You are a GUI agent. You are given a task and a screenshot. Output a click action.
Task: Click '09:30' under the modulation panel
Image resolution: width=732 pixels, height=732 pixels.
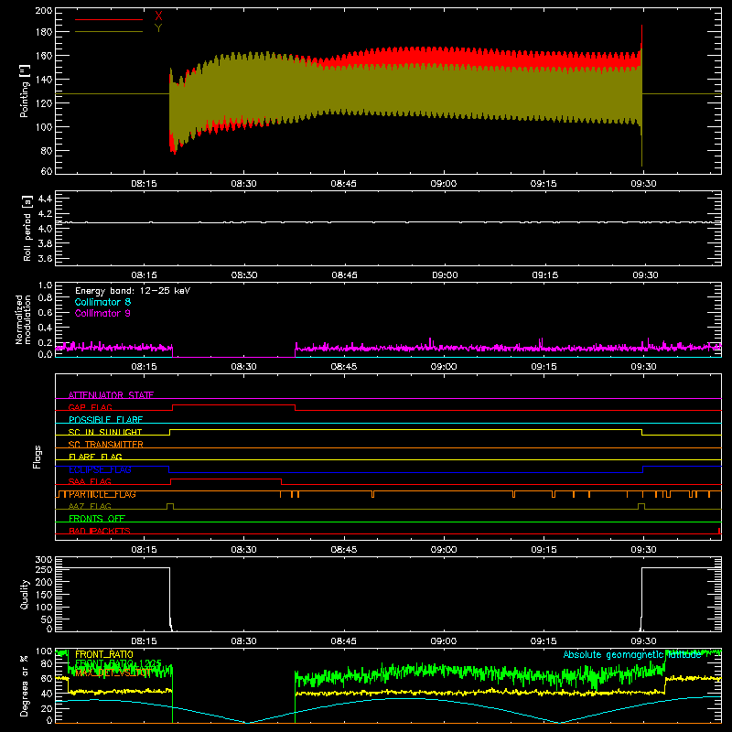pyautogui.click(x=644, y=367)
